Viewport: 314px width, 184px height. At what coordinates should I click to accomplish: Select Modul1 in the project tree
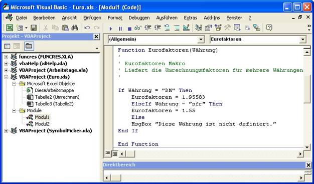[x=42, y=117]
